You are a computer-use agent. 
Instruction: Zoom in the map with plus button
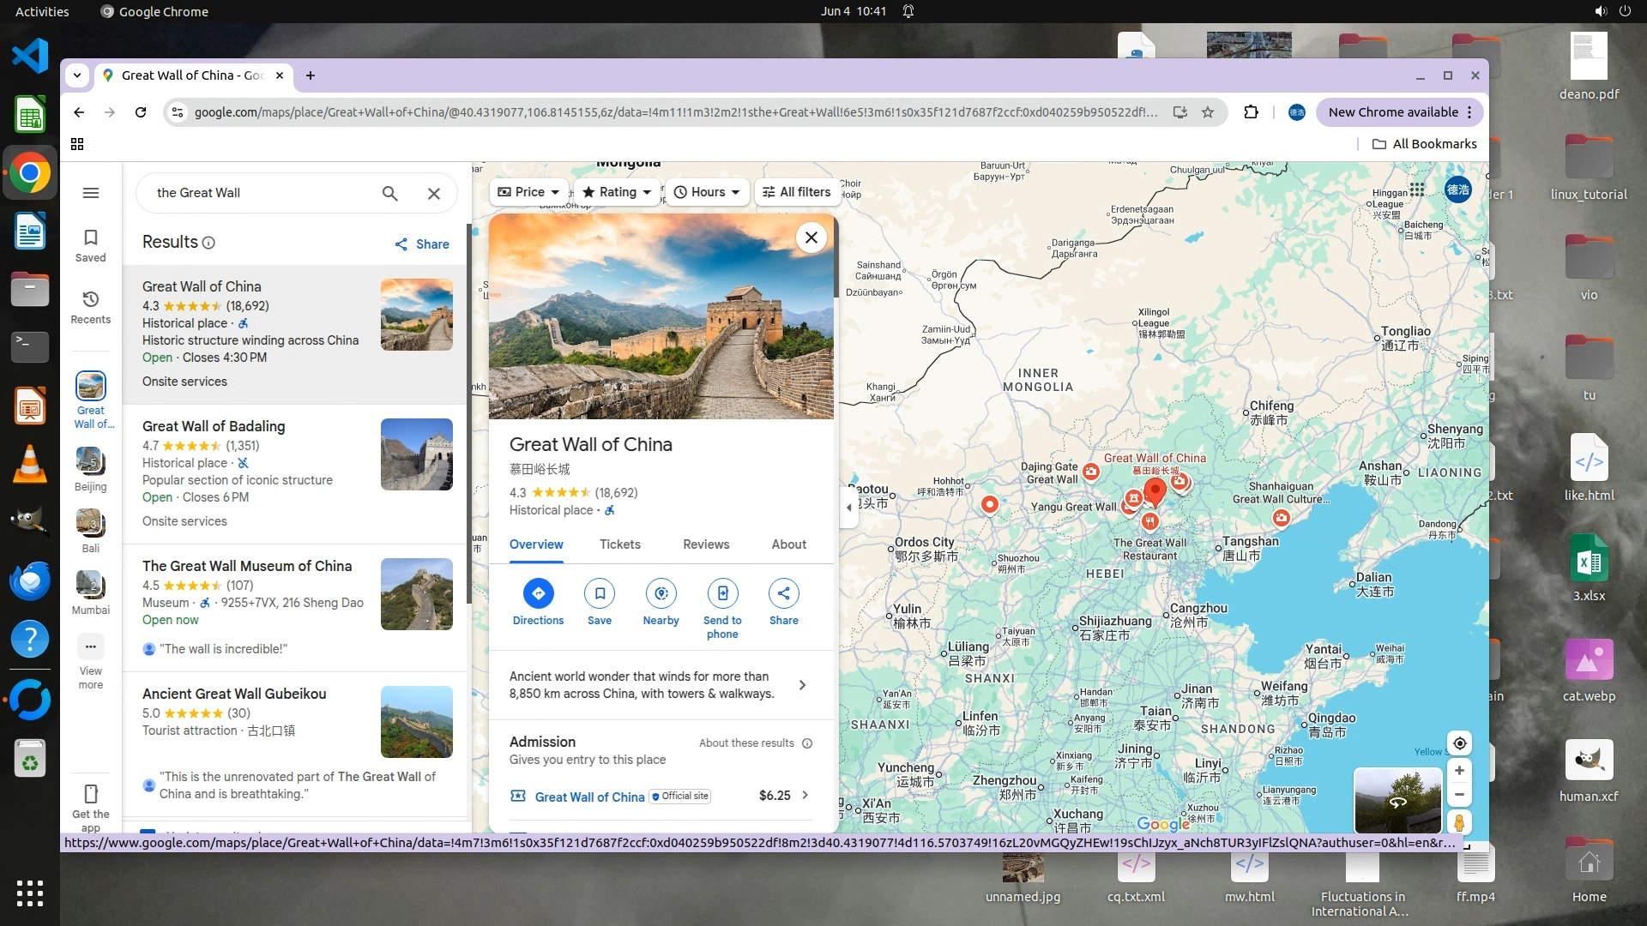coord(1459,771)
